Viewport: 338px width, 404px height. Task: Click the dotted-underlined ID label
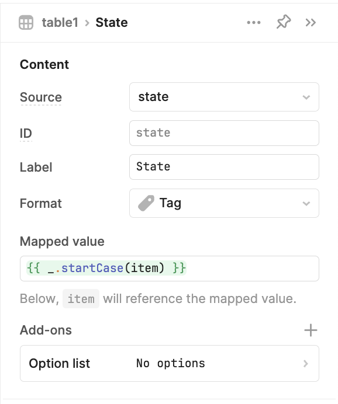26,134
